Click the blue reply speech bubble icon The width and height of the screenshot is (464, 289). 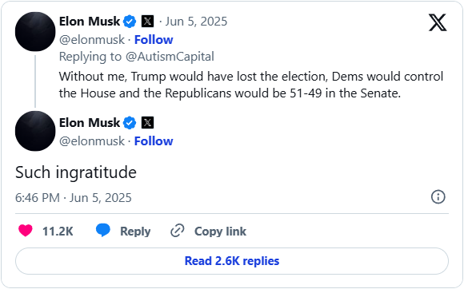click(x=103, y=230)
